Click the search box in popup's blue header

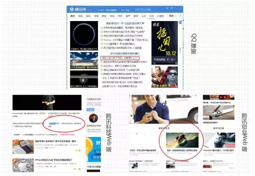pyautogui.click(x=143, y=10)
